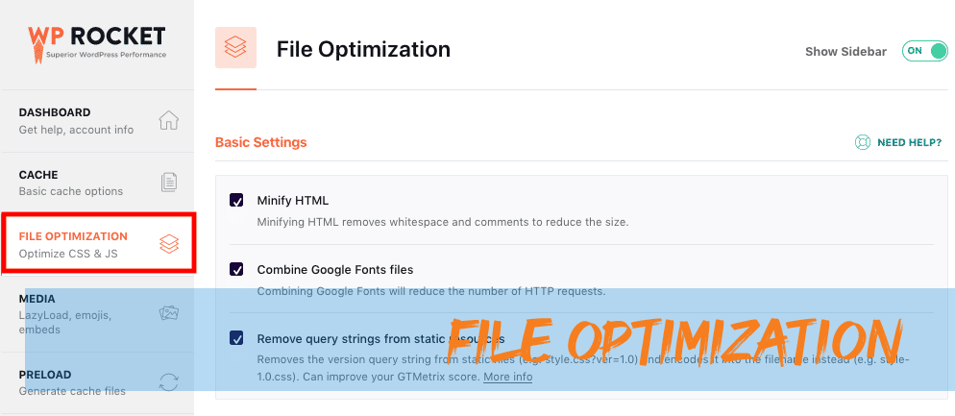
Task: Click the NEED HELP? link
Action: tap(909, 142)
